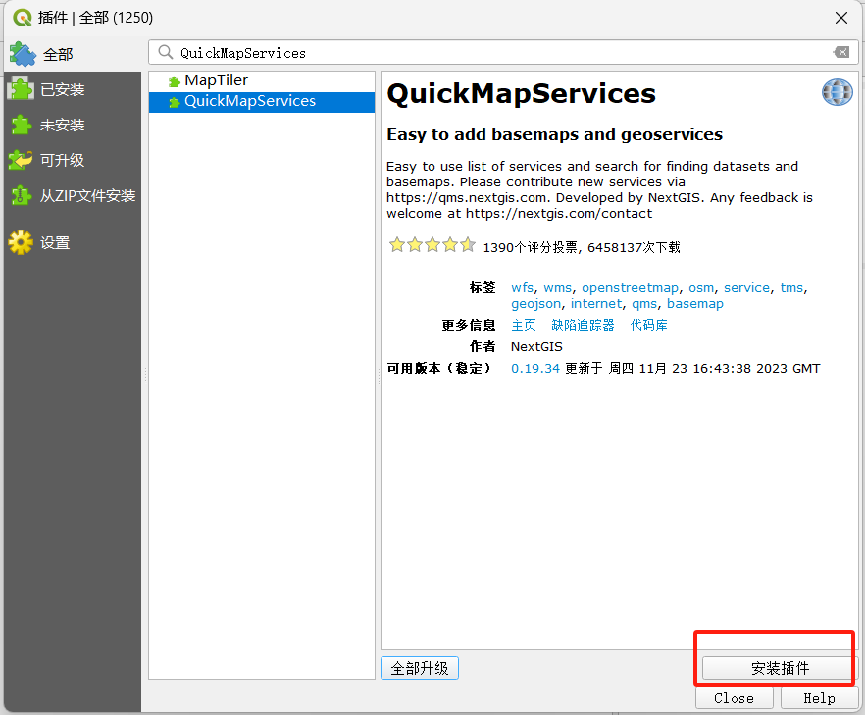This screenshot has height=715, width=865.
Task: Open the osm tag link
Action: click(700, 288)
